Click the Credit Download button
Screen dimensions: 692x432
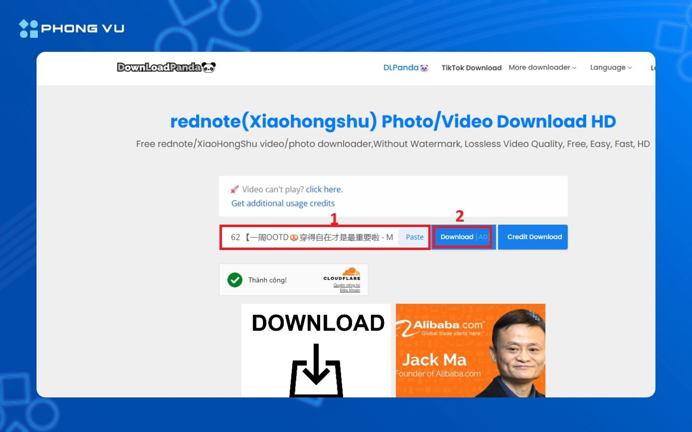[x=533, y=237]
